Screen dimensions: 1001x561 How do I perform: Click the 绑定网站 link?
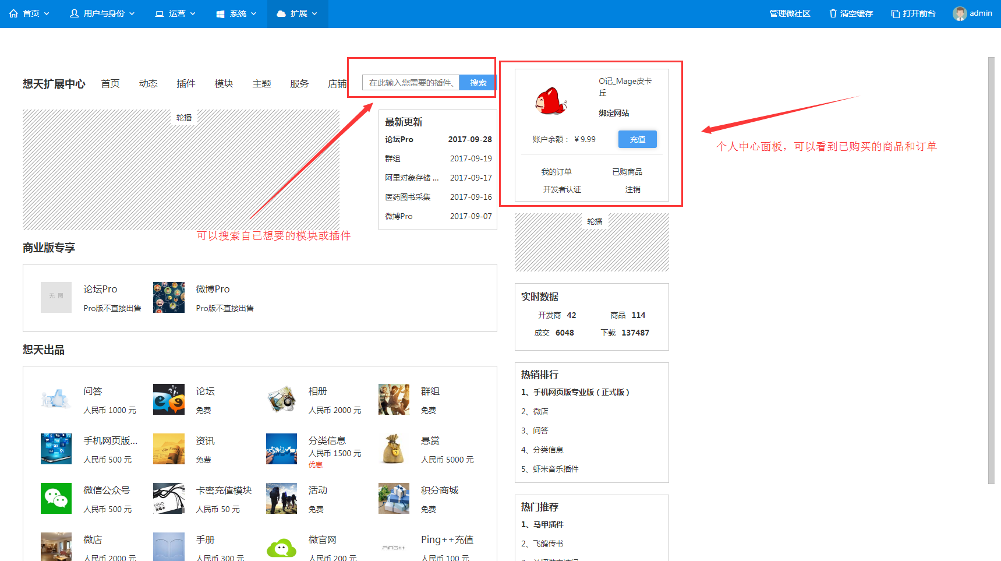614,113
